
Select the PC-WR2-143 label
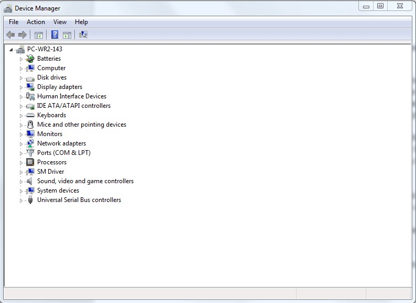(45, 49)
